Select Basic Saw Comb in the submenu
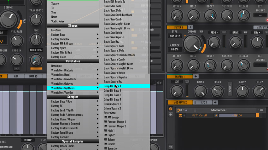 pos(125,19)
